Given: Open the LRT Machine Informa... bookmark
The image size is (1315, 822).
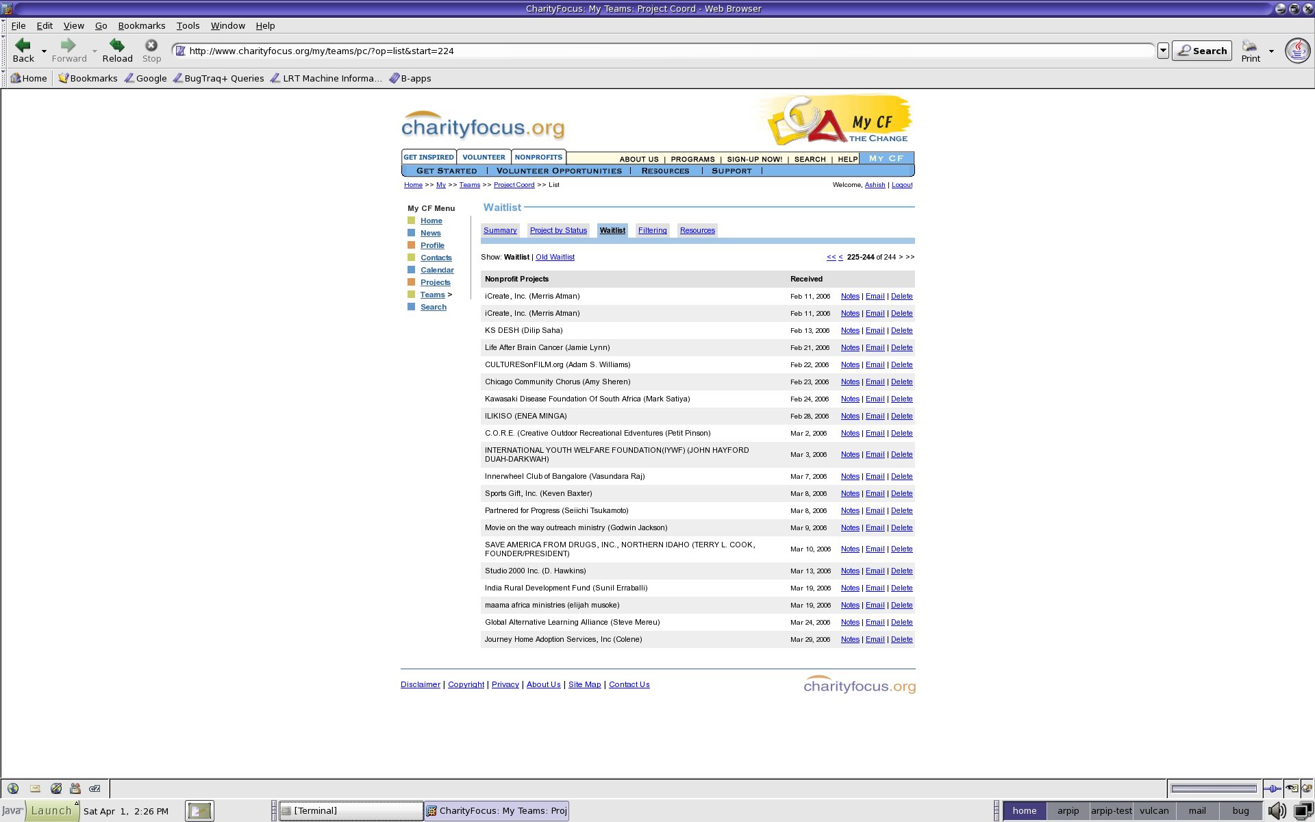Looking at the screenshot, I should pos(327,78).
